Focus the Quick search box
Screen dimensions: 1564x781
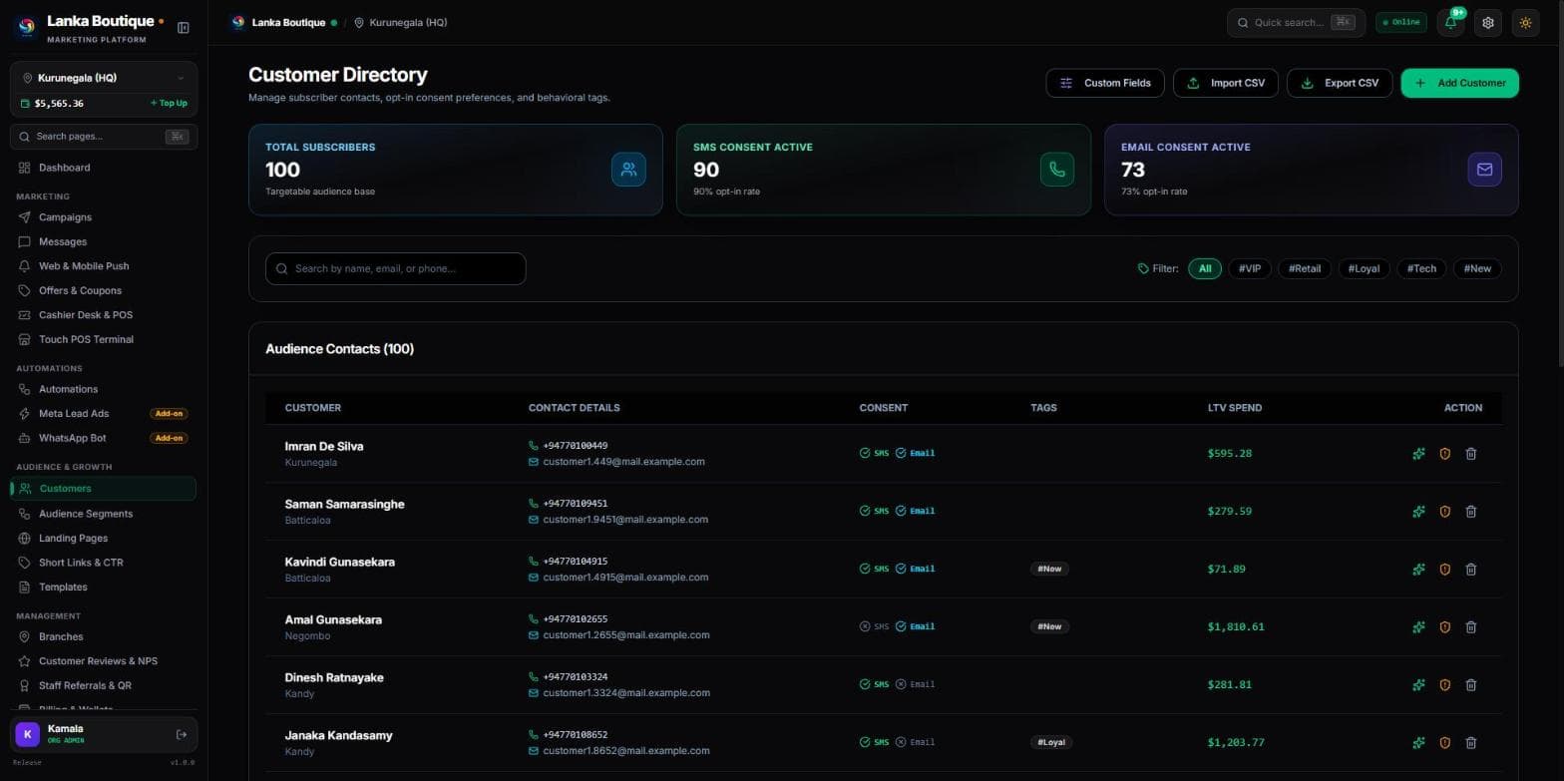point(1296,22)
